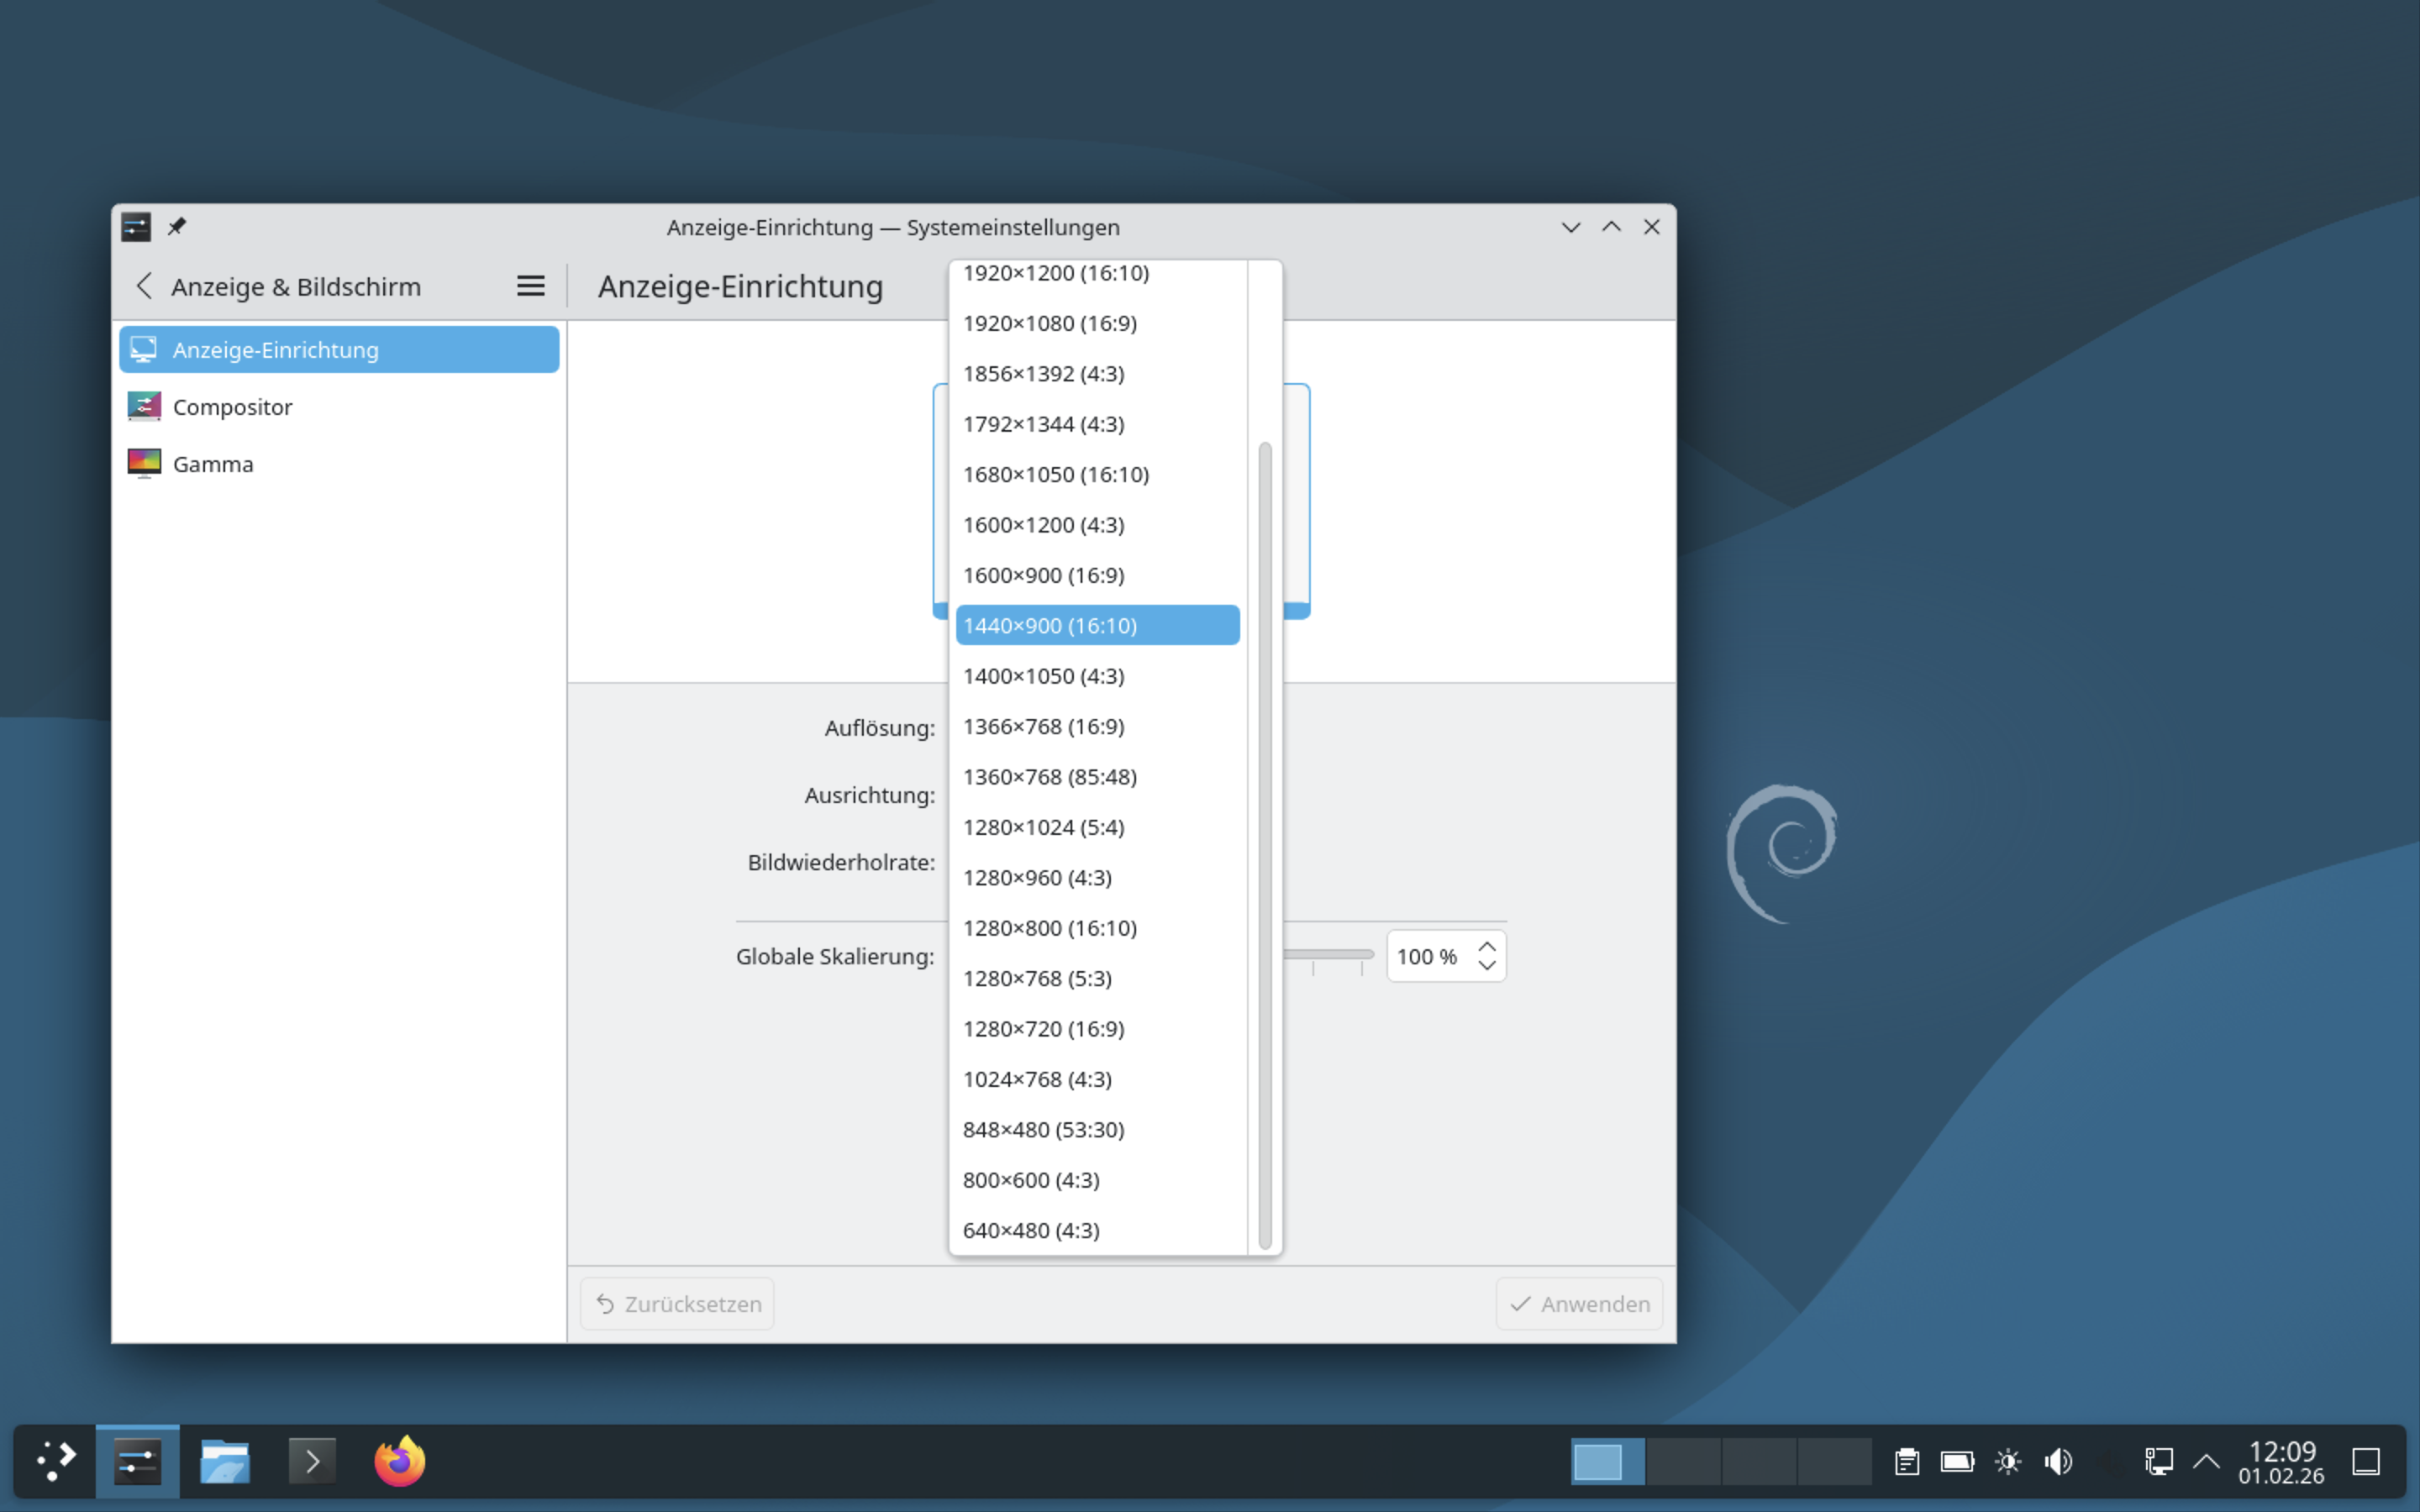
Task: Open Konsole terminal from taskbar
Action: tap(312, 1461)
